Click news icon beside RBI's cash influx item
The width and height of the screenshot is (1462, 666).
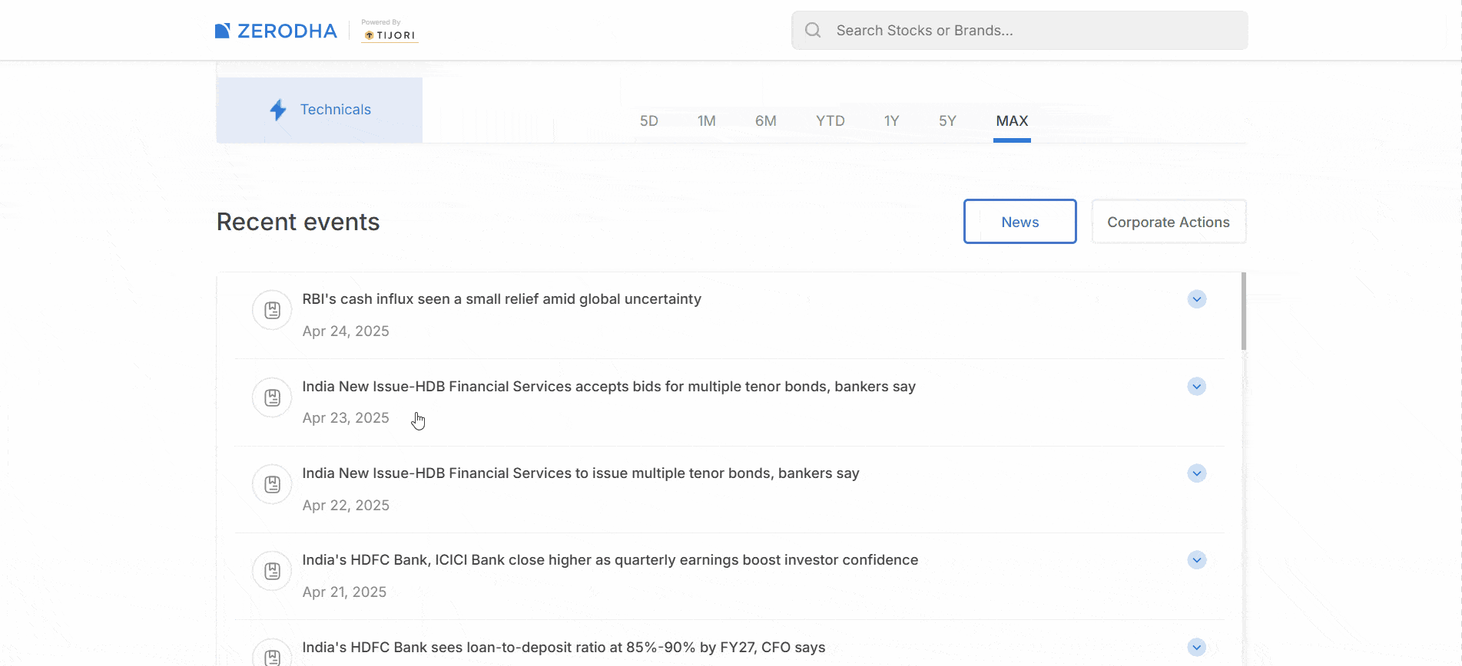272,310
